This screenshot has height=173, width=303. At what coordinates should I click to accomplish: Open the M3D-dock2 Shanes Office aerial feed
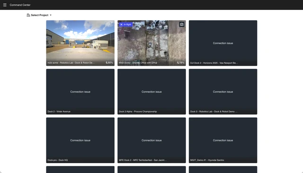(x=151, y=43)
